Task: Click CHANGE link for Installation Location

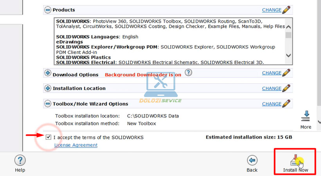Action: tap(272, 88)
